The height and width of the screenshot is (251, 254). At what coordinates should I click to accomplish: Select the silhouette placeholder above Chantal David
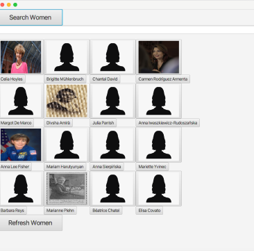[112, 57]
